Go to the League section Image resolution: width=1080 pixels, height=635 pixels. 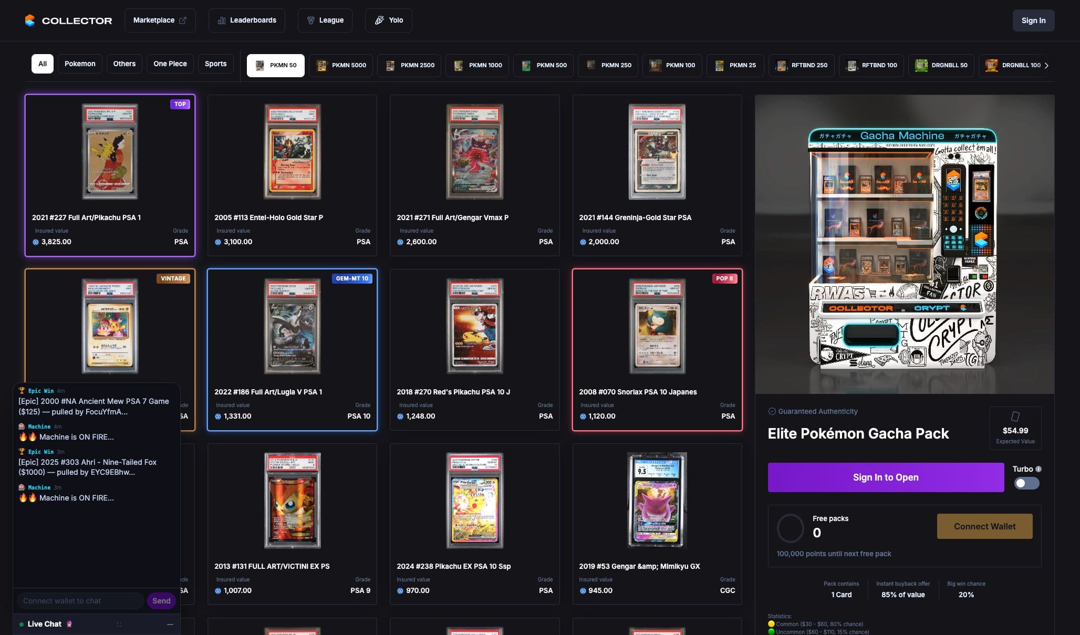tap(325, 20)
